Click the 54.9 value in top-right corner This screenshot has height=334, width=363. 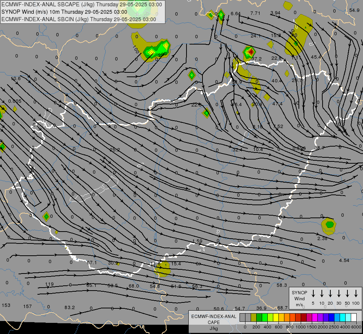pos(354,10)
